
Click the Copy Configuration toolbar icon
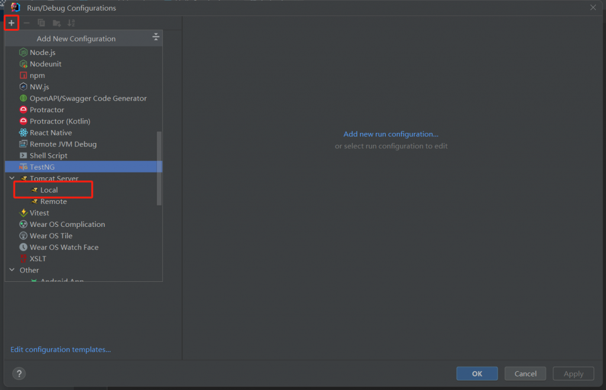pyautogui.click(x=41, y=23)
